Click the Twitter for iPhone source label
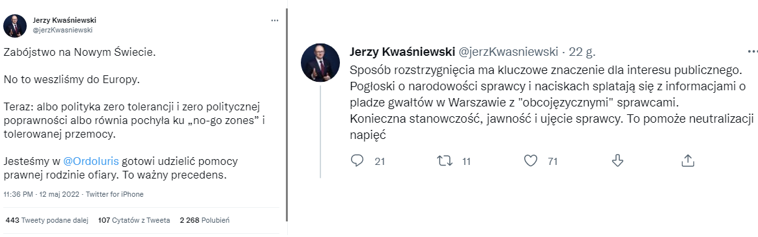Viewport: 758px width, 237px height. click(115, 195)
